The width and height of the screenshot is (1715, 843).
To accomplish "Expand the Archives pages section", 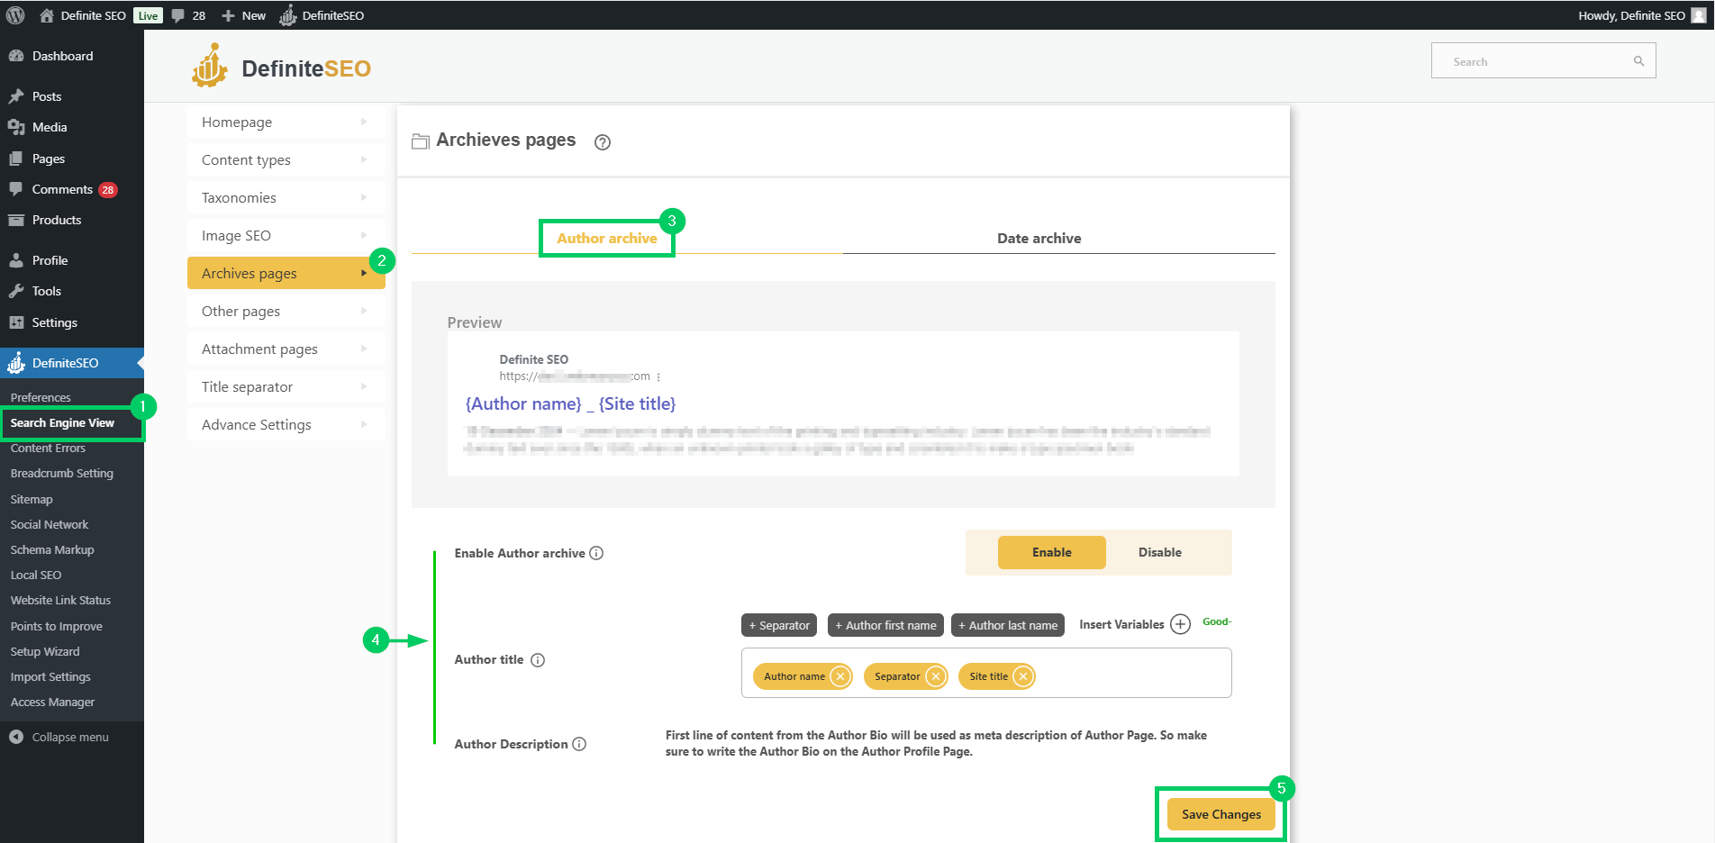I will [x=286, y=273].
